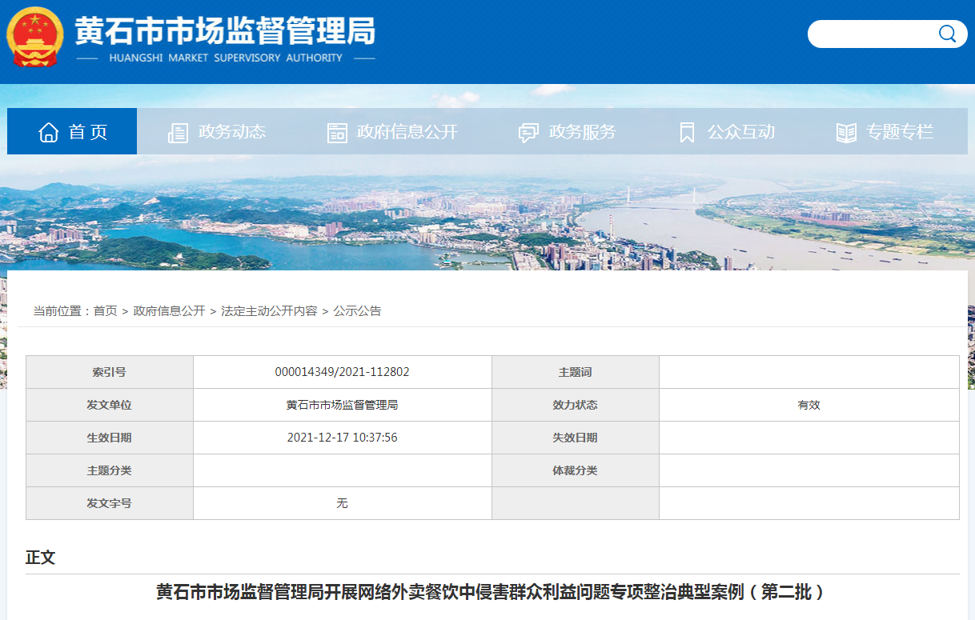This screenshot has height=620, width=975.
Task: Click the 黄石市市场监督管理局 site title
Action: pyautogui.click(x=225, y=30)
